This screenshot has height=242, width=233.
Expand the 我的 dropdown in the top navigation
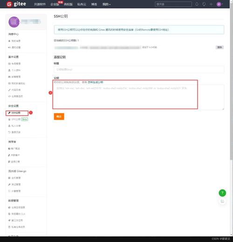point(106,4)
